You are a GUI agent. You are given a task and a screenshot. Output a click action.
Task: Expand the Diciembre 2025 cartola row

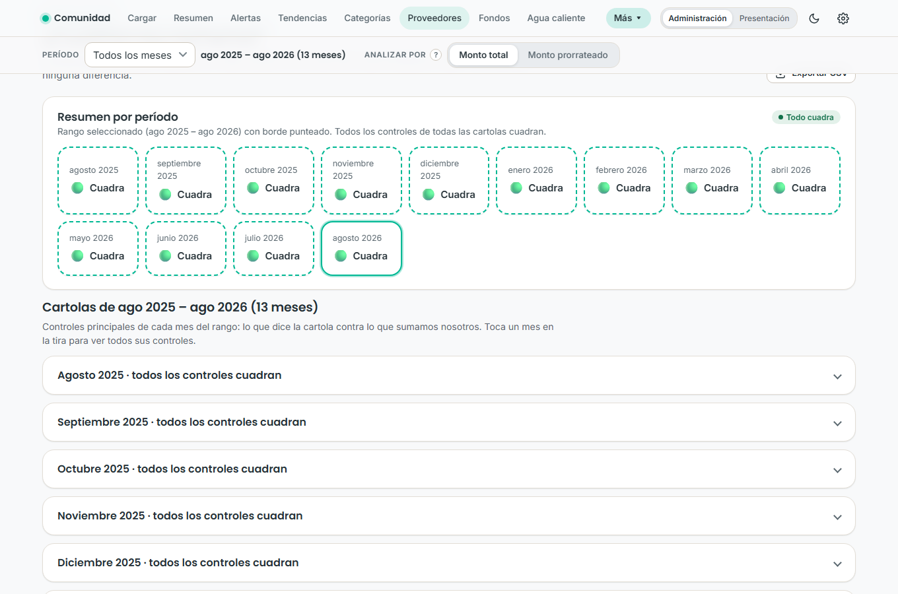click(449, 563)
